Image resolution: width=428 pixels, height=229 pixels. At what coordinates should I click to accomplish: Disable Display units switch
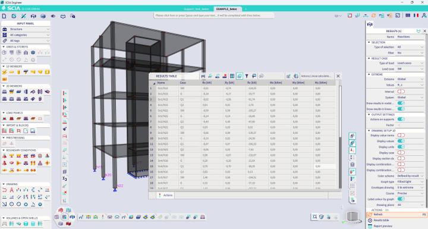[x=401, y=147]
